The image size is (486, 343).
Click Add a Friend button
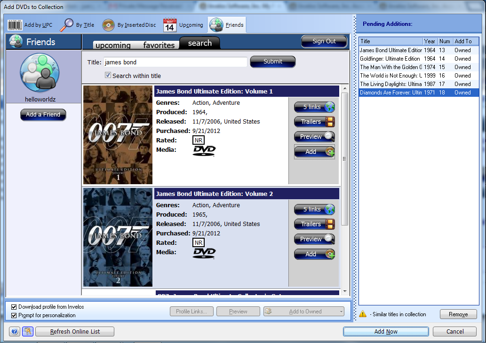click(x=43, y=115)
